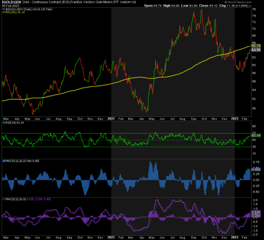This screenshot has width=264, height=240.
Task: Click the 2023 label under the price panel
Action: (235, 119)
